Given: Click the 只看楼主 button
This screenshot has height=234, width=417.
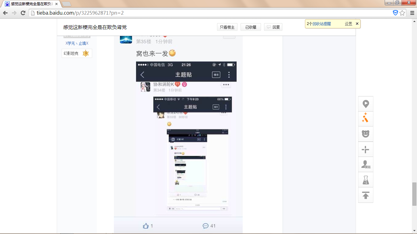Looking at the screenshot, I should (x=227, y=27).
